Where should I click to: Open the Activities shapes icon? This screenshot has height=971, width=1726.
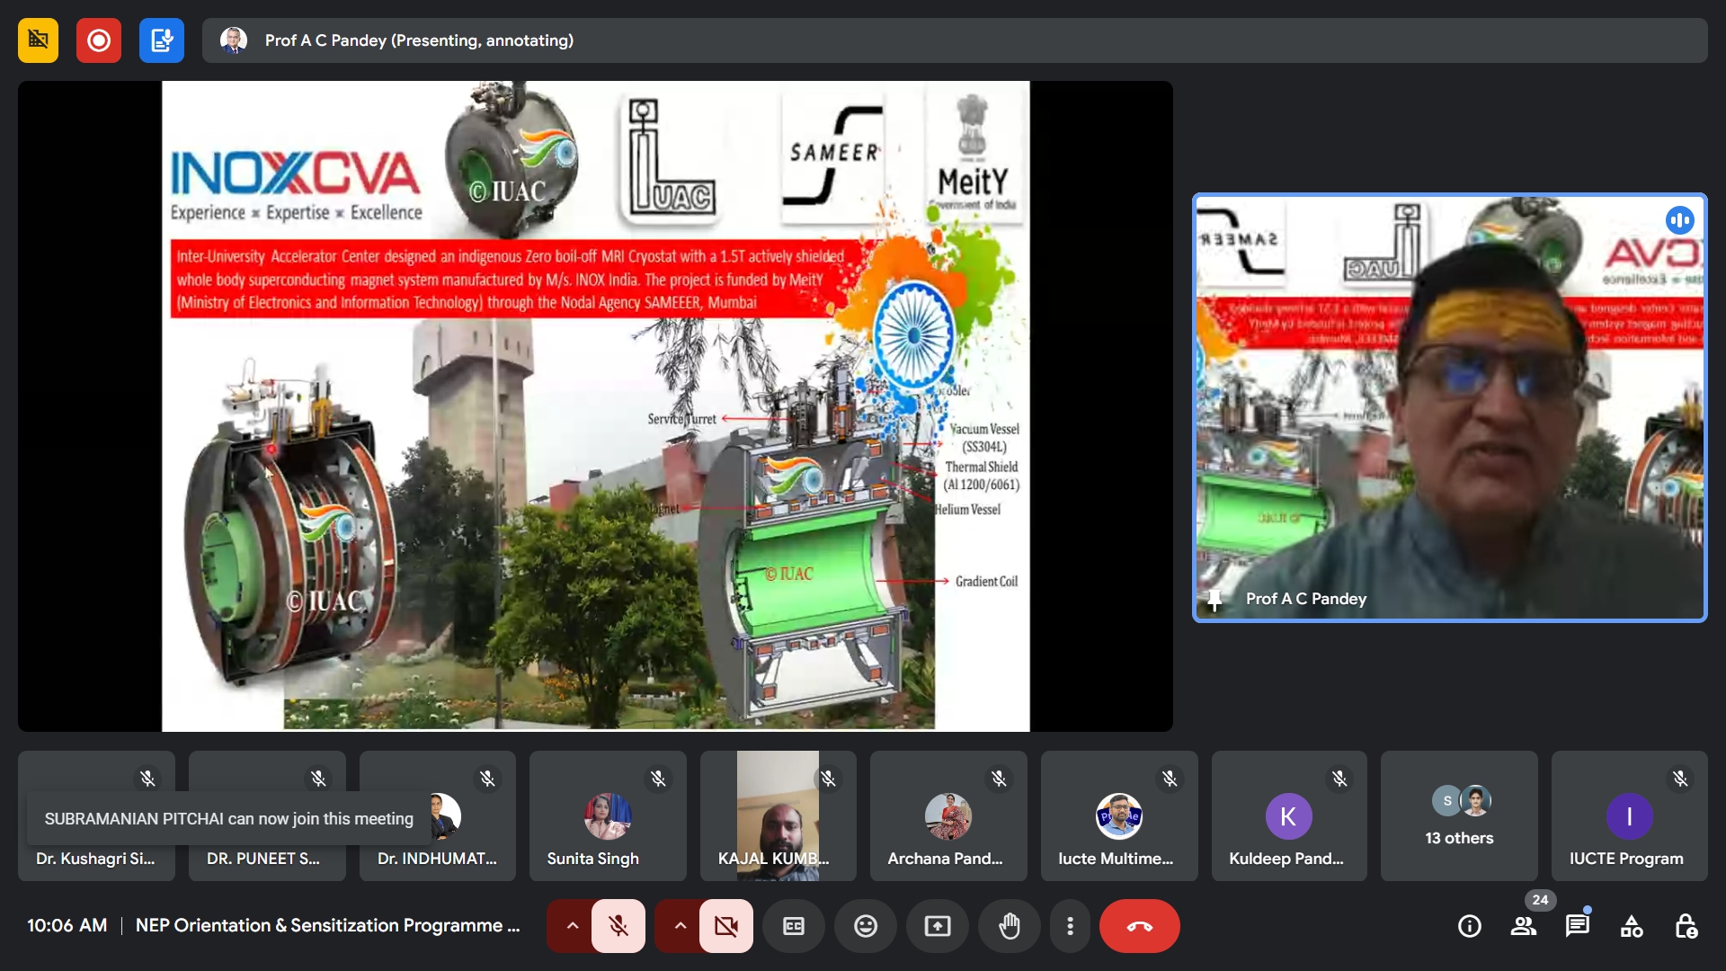point(1631,926)
